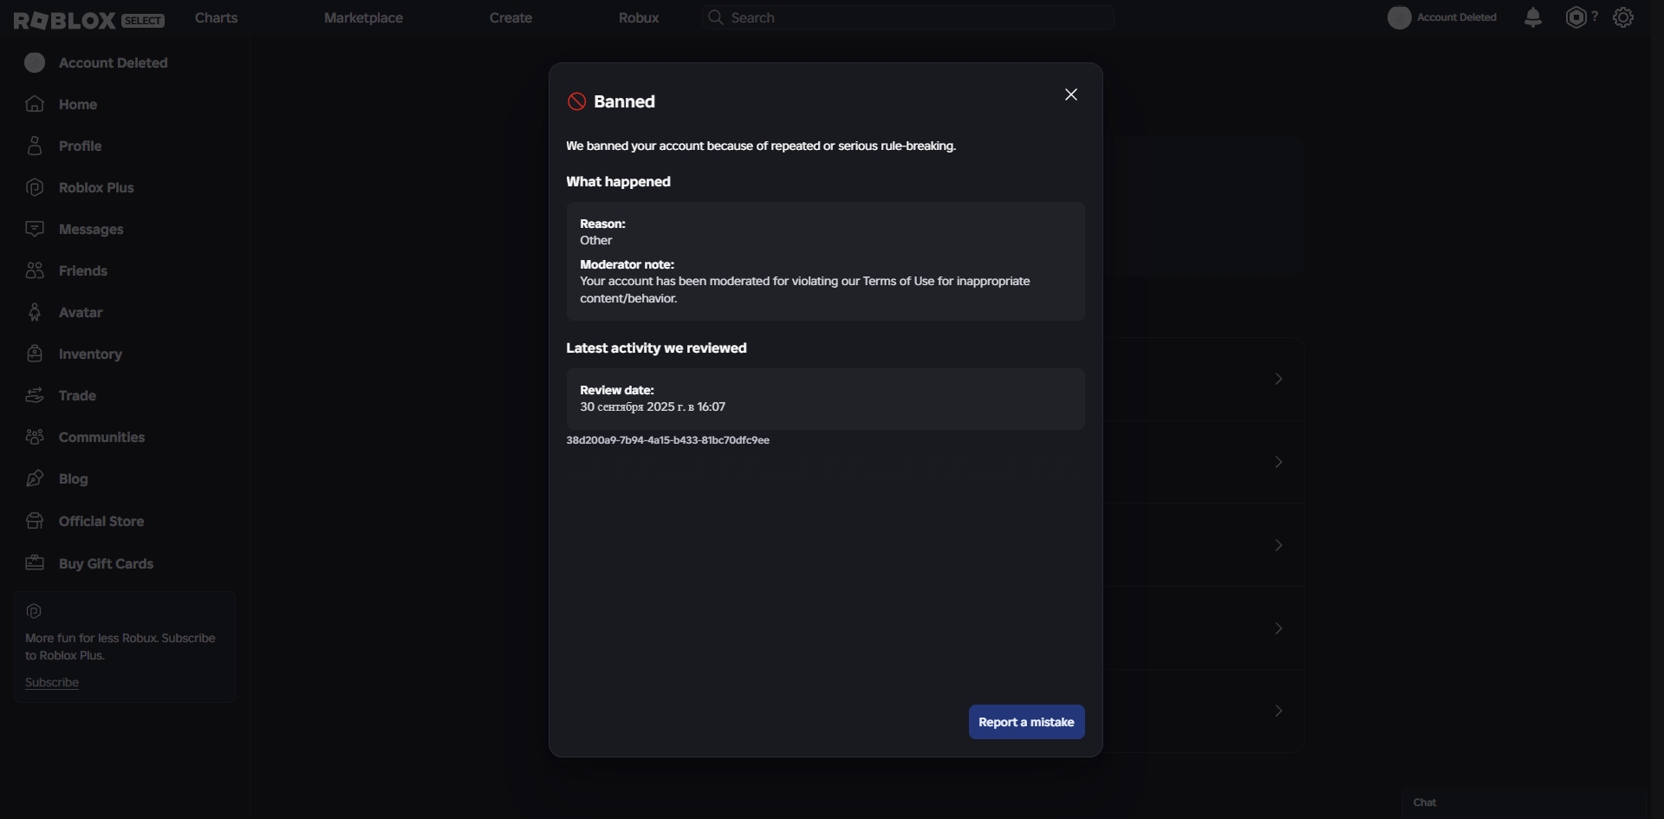
Task: Focus the Search input field
Action: coord(908,17)
